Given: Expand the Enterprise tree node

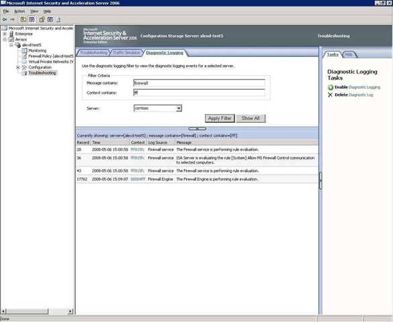Looking at the screenshot, I should point(5,34).
